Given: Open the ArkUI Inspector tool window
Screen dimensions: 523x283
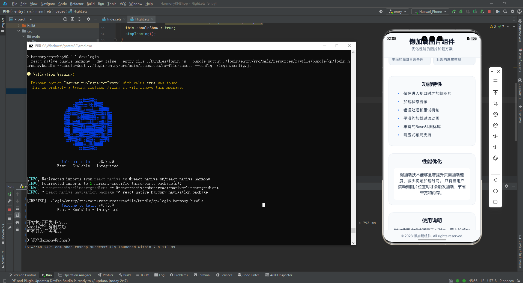Looking at the screenshot, I should [x=279, y=275].
